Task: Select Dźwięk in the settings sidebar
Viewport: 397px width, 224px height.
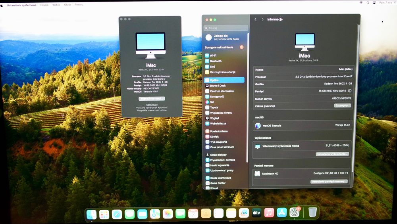Action: (225, 136)
